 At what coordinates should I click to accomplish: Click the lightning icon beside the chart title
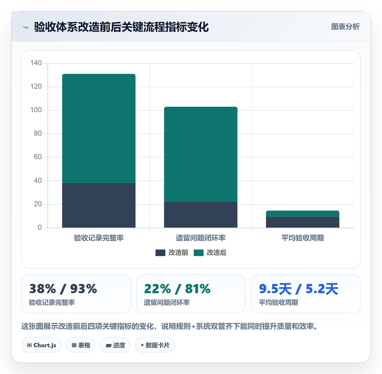tap(26, 27)
